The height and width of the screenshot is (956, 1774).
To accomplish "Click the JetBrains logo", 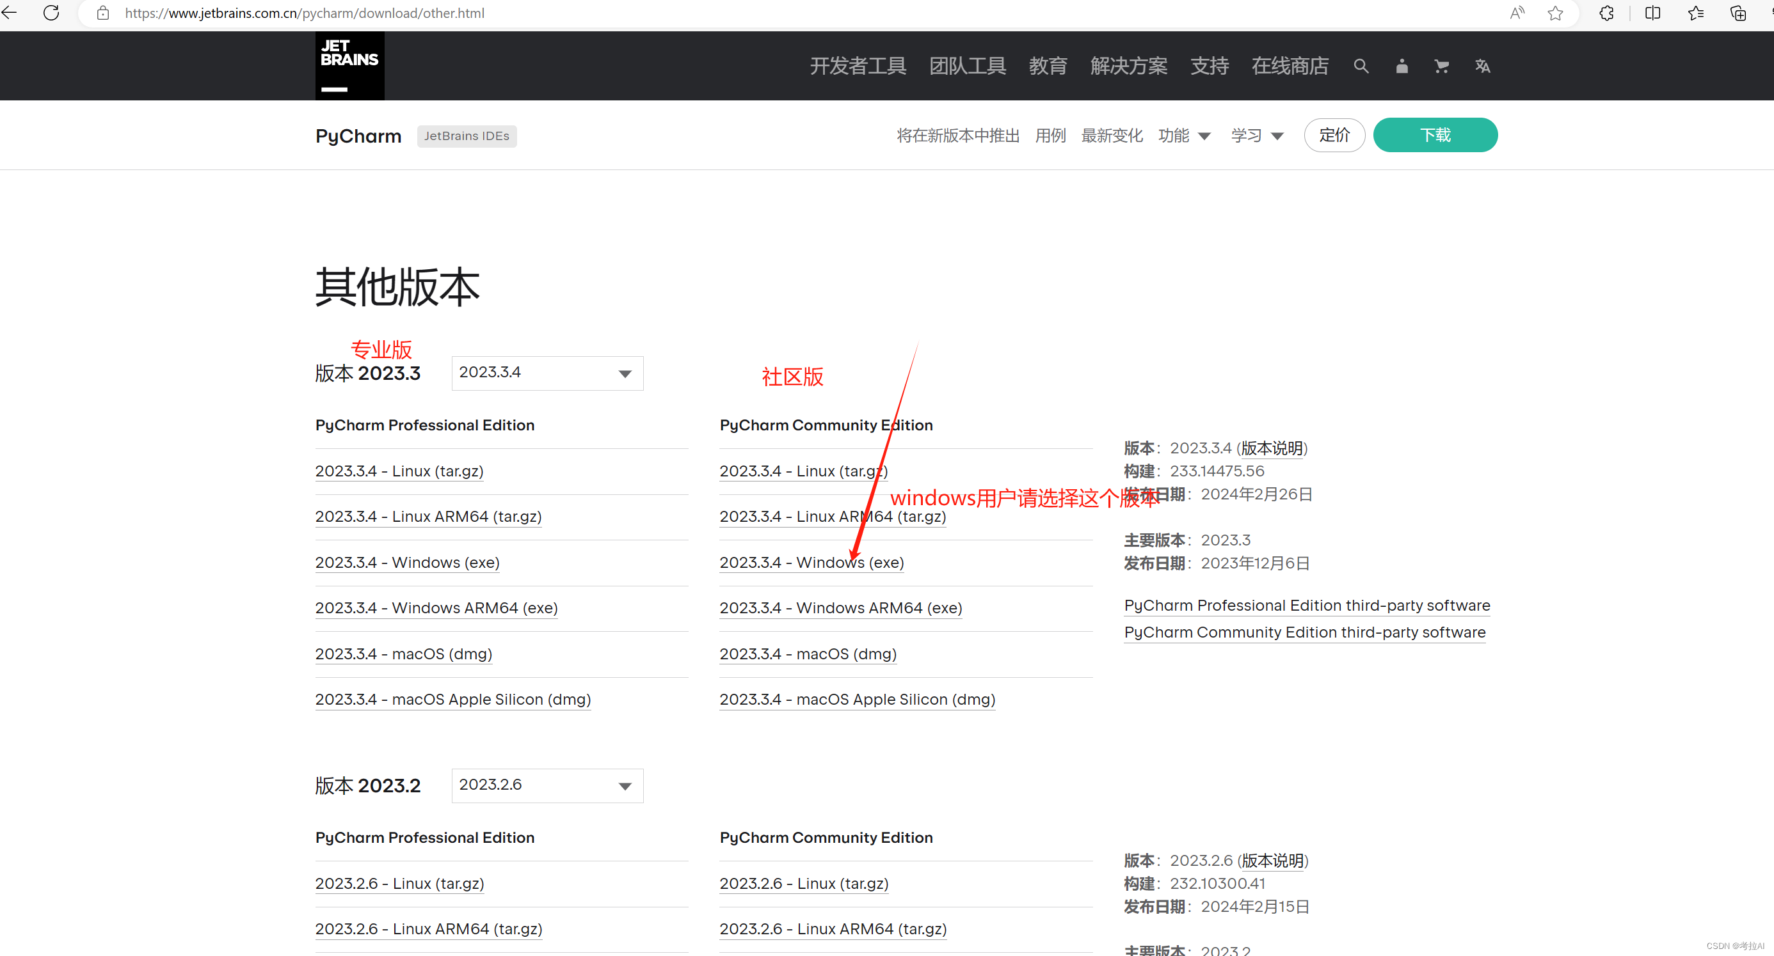I will tap(350, 66).
